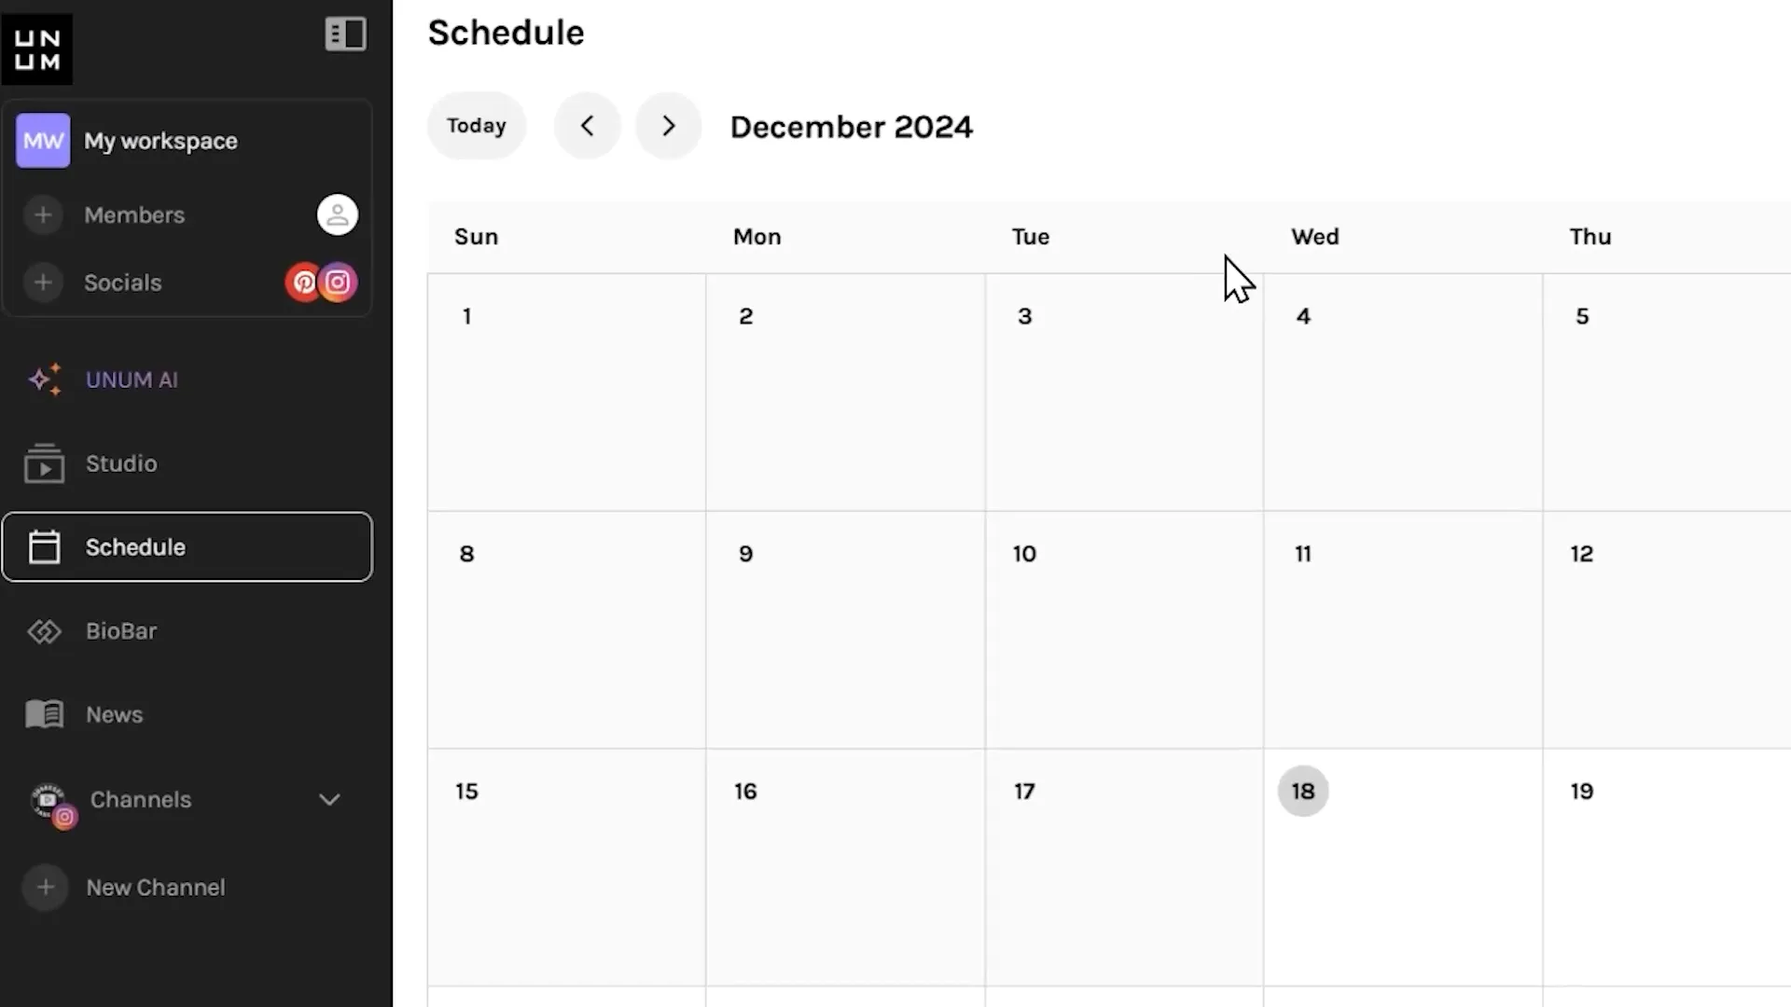1791x1007 pixels.
Task: Select December 18 highlighted date
Action: point(1301,791)
